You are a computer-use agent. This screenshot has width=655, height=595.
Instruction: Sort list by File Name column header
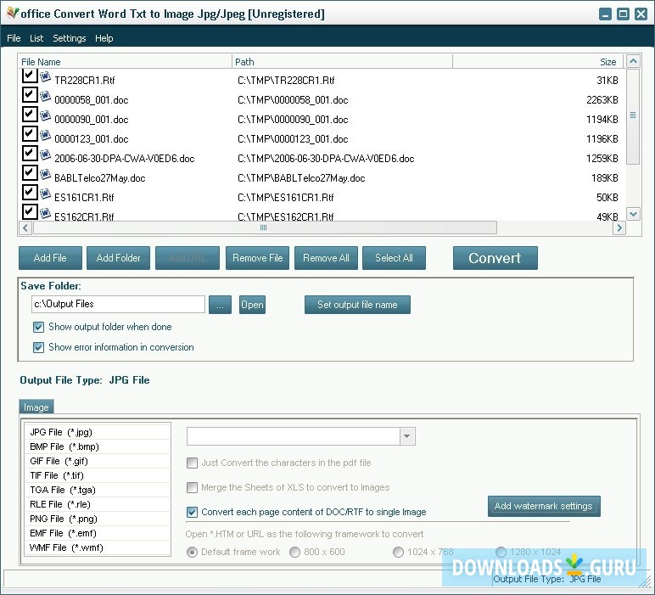tap(126, 62)
